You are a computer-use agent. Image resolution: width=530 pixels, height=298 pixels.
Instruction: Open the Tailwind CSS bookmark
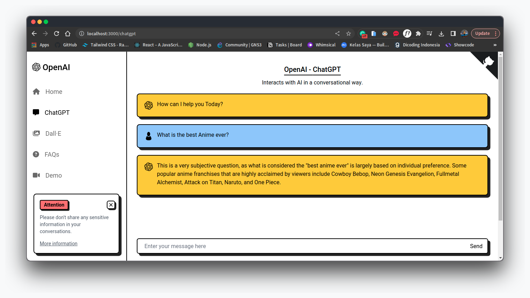[106, 45]
